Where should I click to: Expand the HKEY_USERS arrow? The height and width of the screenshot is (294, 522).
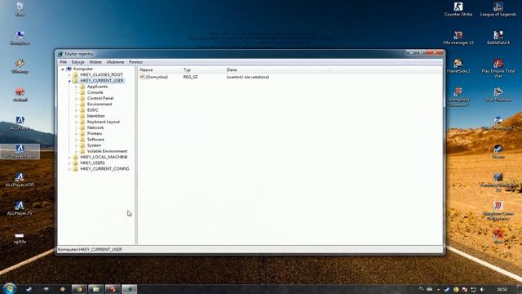(69, 163)
